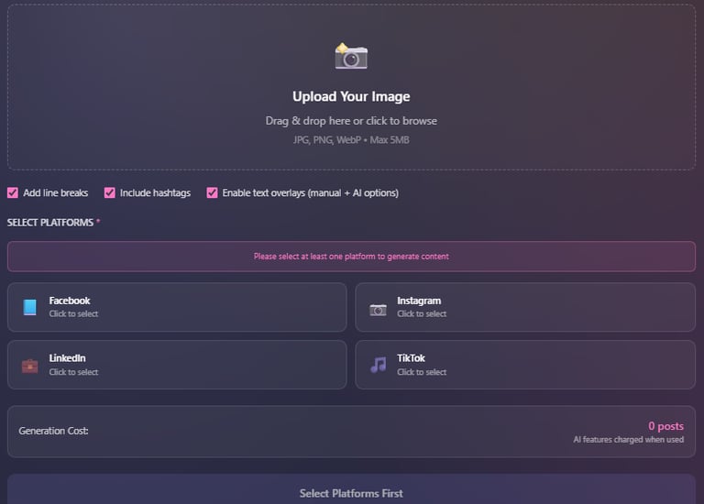Click the TikTok music note icon
This screenshot has height=504, width=704.
(x=378, y=365)
